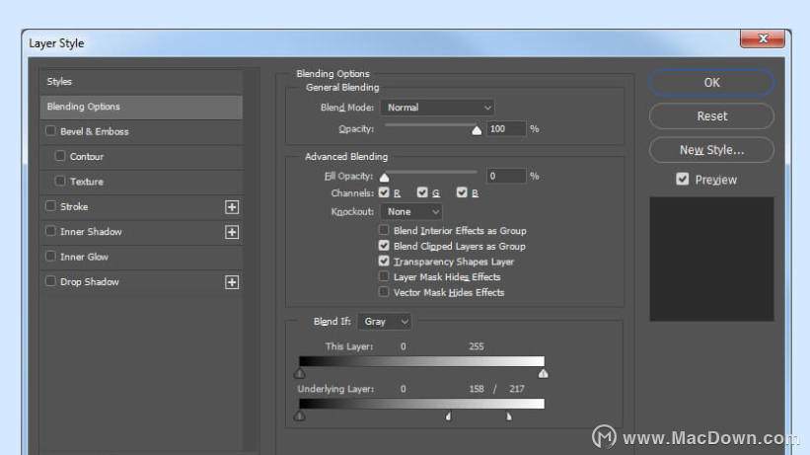This screenshot has width=810, height=455.
Task: Click Underlying Layer gradient bar
Action: click(x=421, y=404)
